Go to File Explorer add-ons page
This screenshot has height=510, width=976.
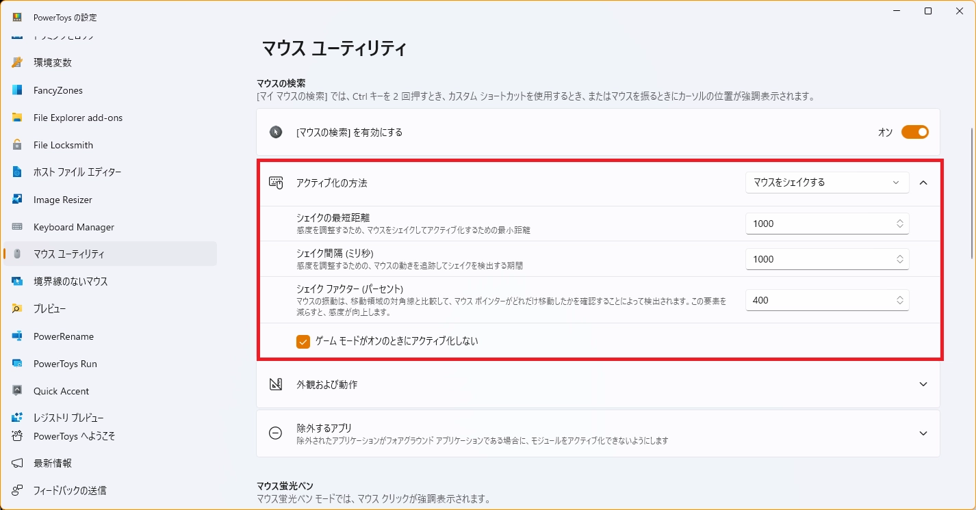pos(78,118)
